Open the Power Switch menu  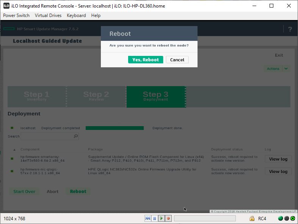point(16,15)
